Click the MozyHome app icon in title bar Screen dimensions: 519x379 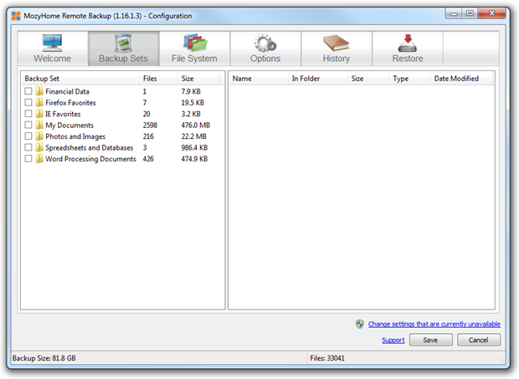(16, 16)
